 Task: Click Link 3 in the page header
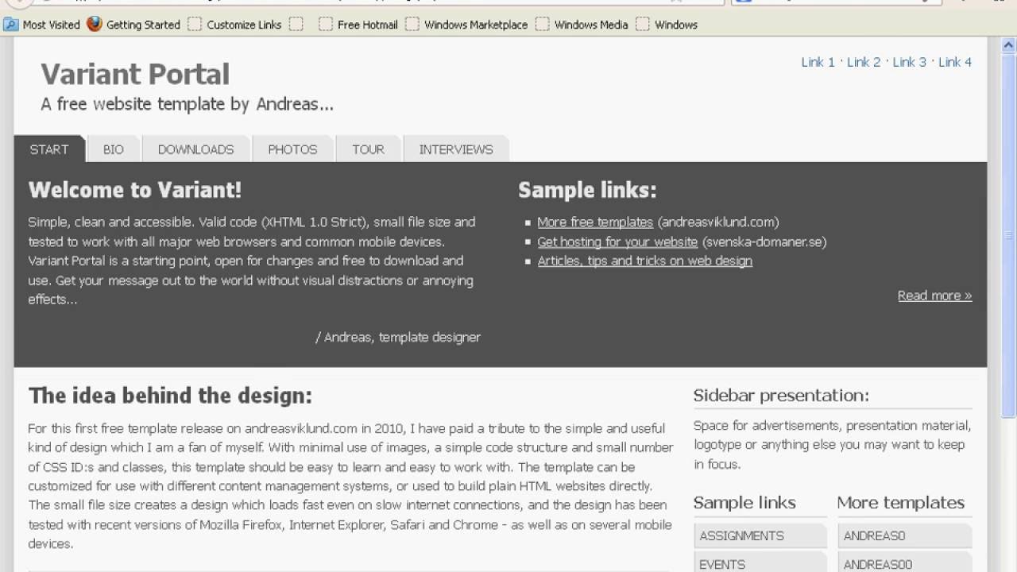[909, 62]
